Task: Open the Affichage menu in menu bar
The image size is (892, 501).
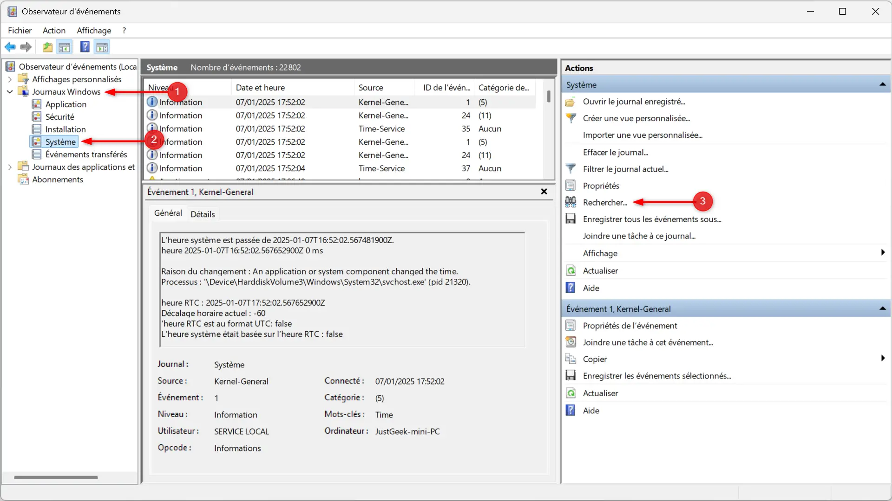Action: 94,30
